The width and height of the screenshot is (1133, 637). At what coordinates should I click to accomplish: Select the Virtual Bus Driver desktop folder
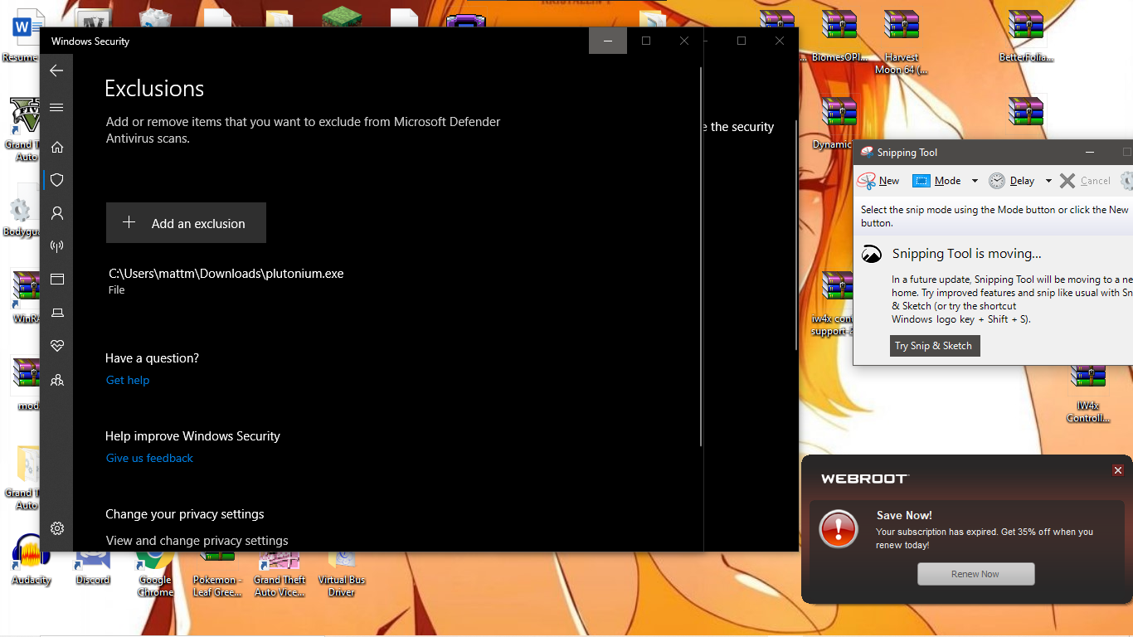tap(342, 573)
